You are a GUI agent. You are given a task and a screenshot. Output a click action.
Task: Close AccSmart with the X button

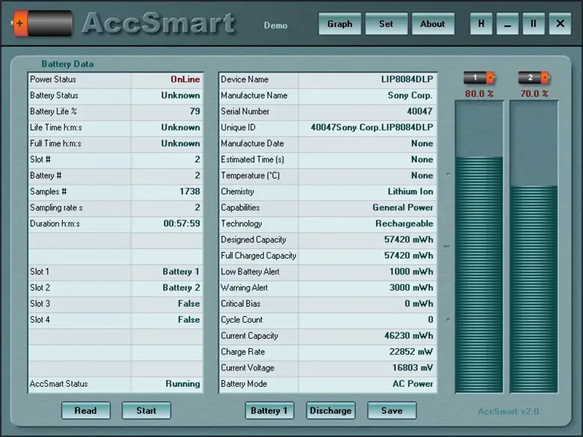(x=560, y=24)
